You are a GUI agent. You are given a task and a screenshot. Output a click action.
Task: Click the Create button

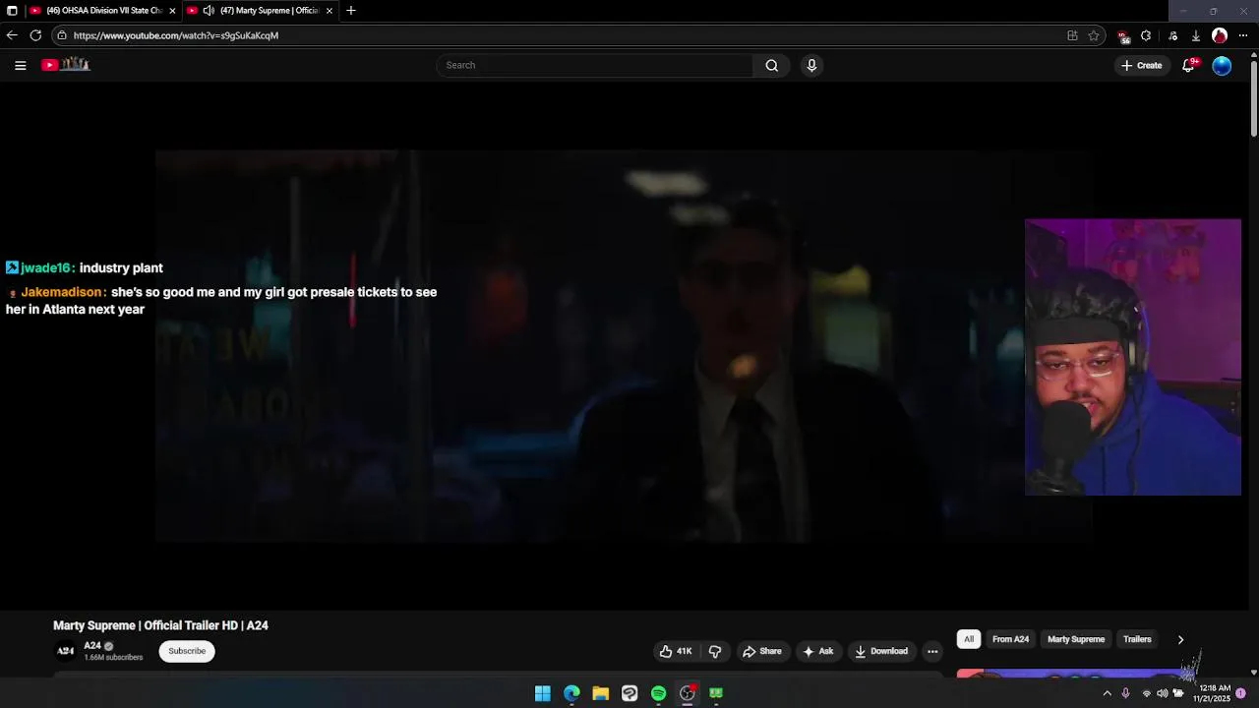click(1141, 65)
